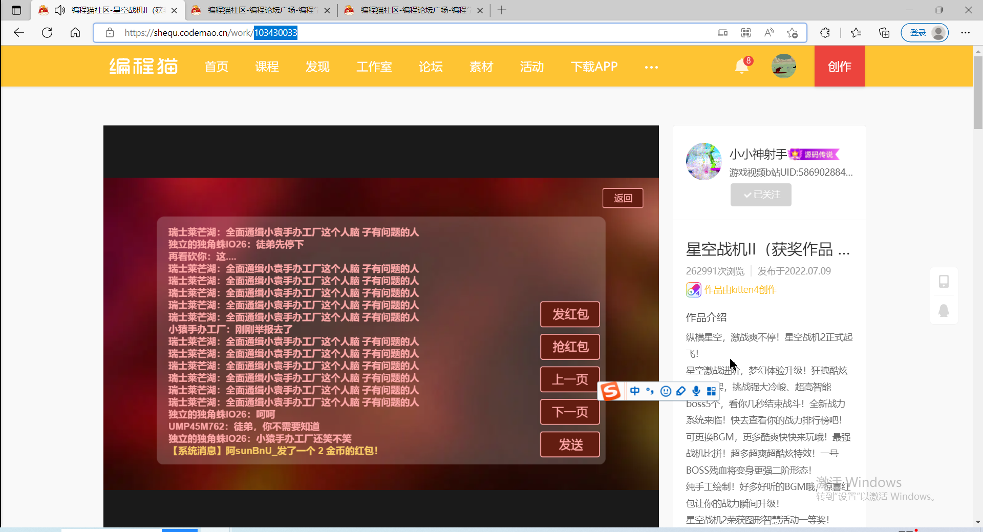Open browser extensions menu
Image resolution: width=983 pixels, height=532 pixels.
825,33
